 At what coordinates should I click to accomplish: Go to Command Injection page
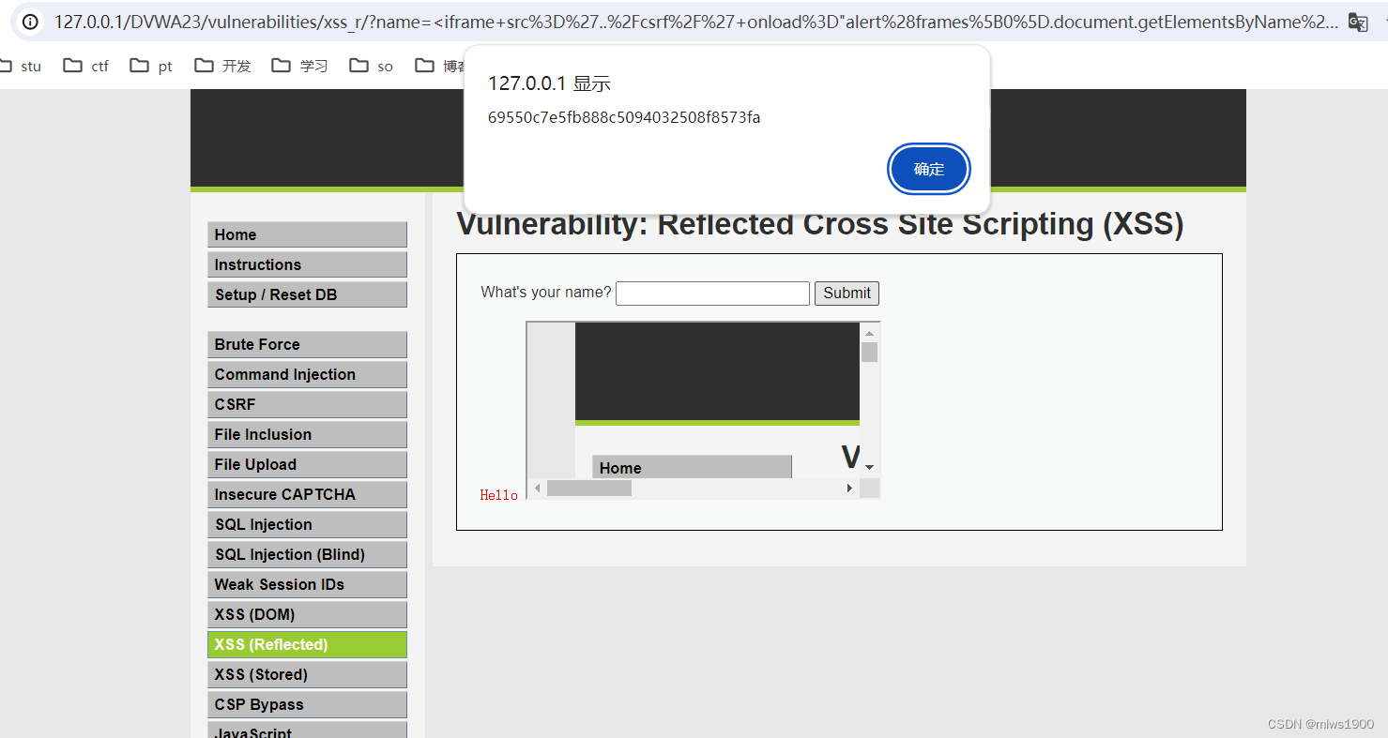307,374
